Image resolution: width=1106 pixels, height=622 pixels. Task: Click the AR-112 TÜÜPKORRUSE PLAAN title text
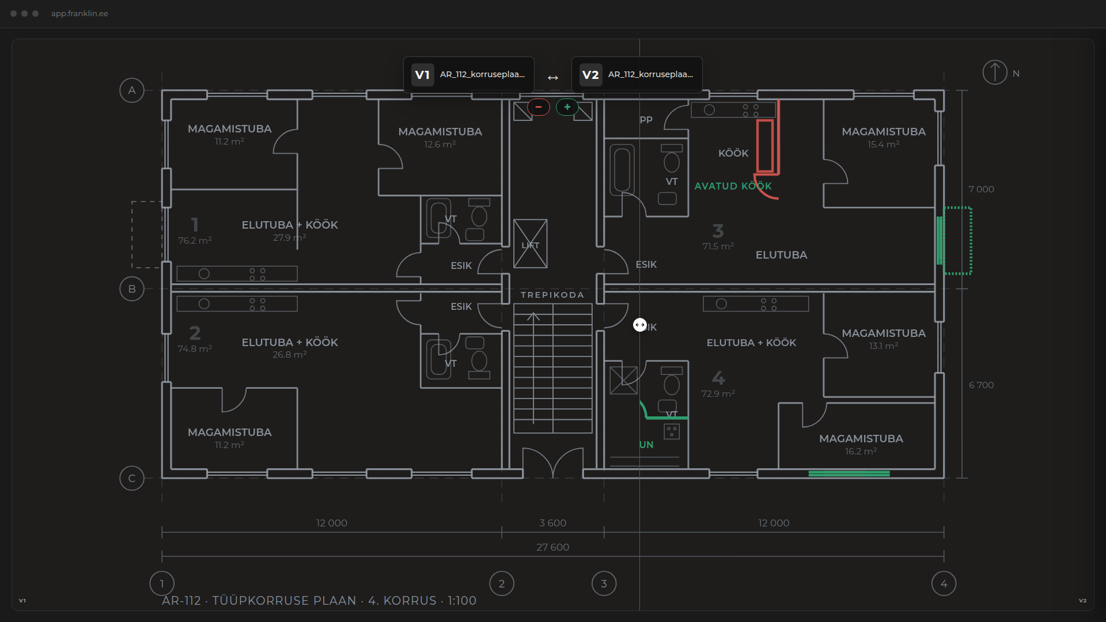319,601
